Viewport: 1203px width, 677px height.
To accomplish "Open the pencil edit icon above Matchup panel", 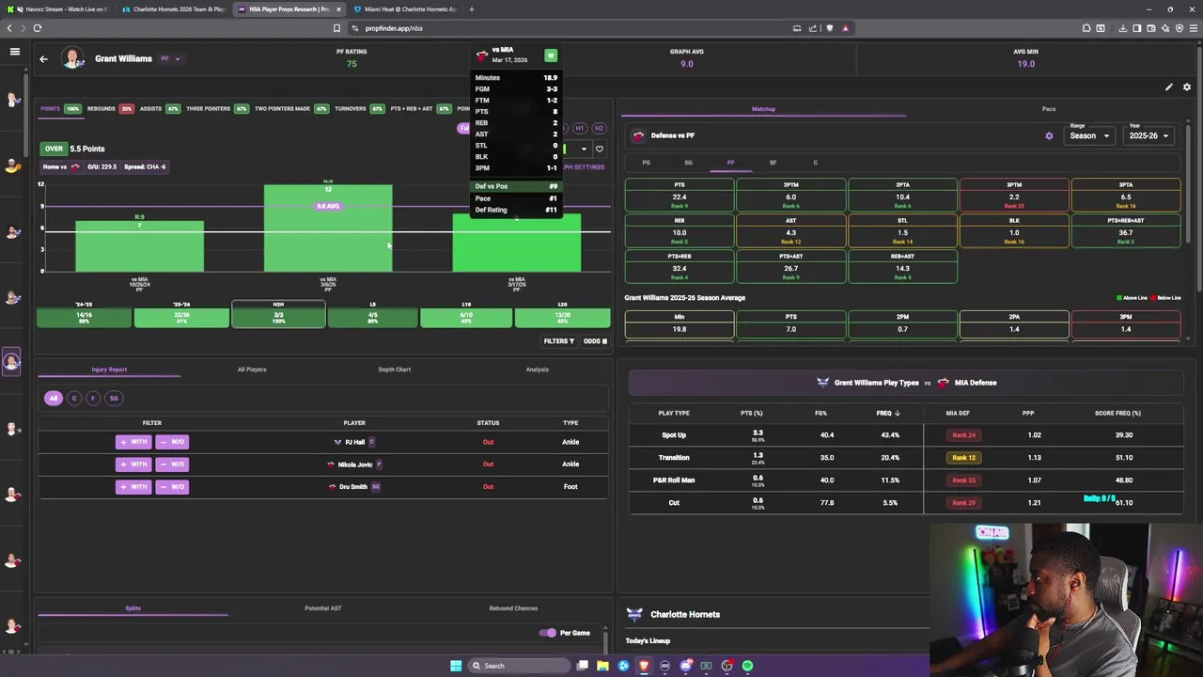I will [1169, 87].
